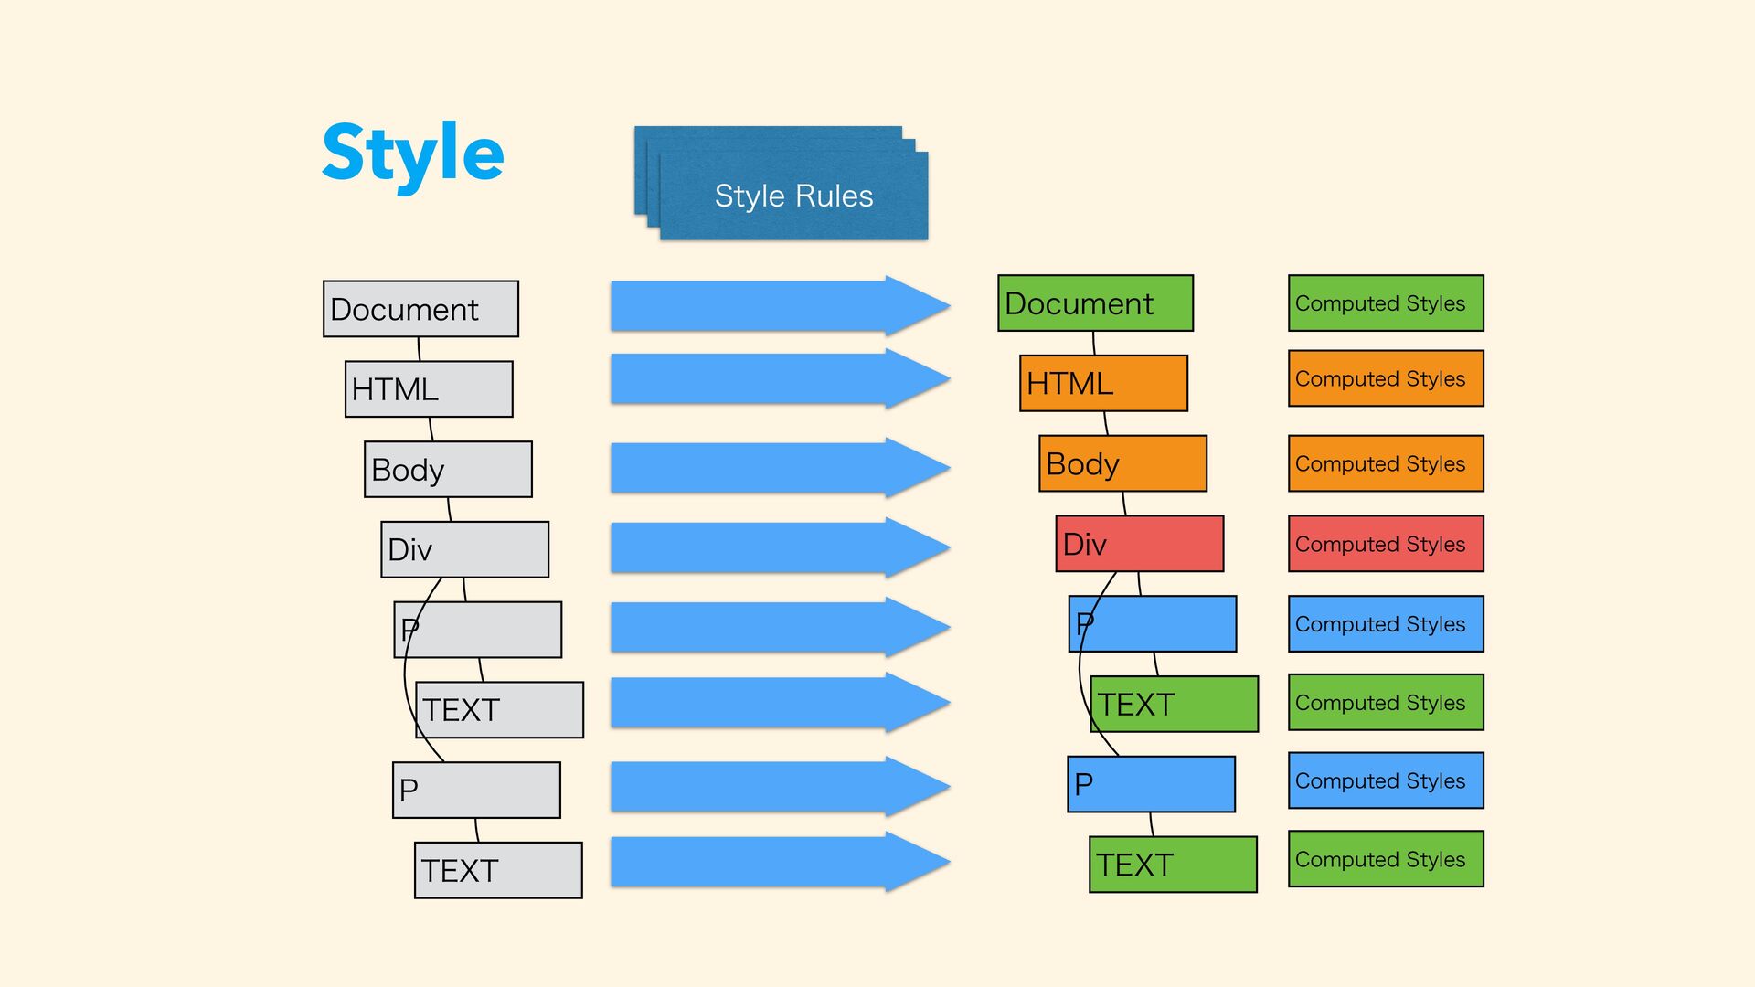This screenshot has height=987, width=1755.
Task: Click Computed Styles box beside first blue P
Action: [1387, 624]
